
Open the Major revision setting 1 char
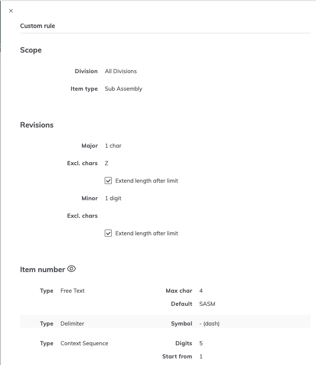point(113,145)
